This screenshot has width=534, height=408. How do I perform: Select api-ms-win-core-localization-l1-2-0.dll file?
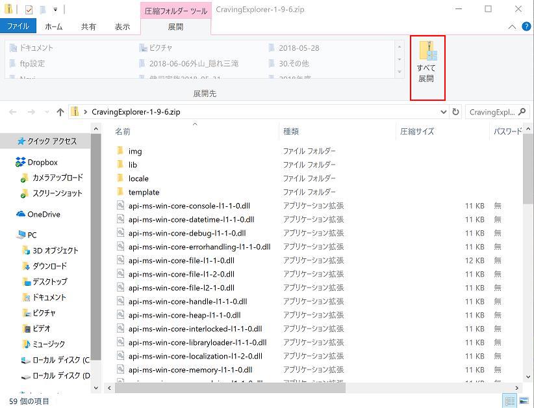coord(195,356)
